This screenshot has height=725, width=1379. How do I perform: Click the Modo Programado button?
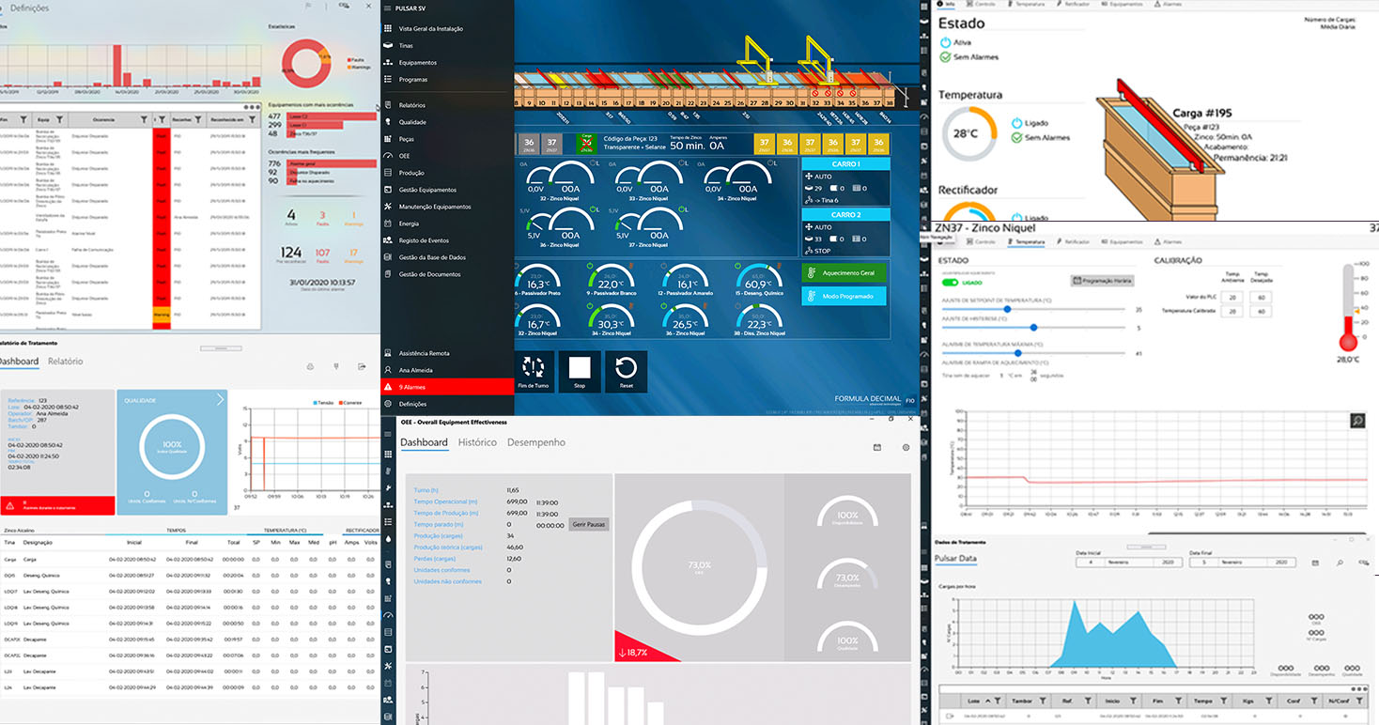[845, 296]
